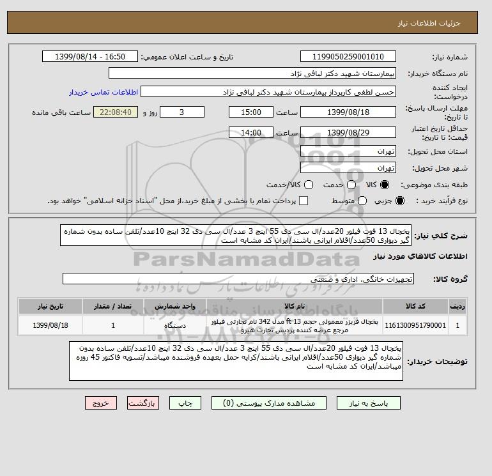This screenshot has height=476, width=492.
Task: Click the response deadline date 1399/08/18 field
Action: click(348, 112)
